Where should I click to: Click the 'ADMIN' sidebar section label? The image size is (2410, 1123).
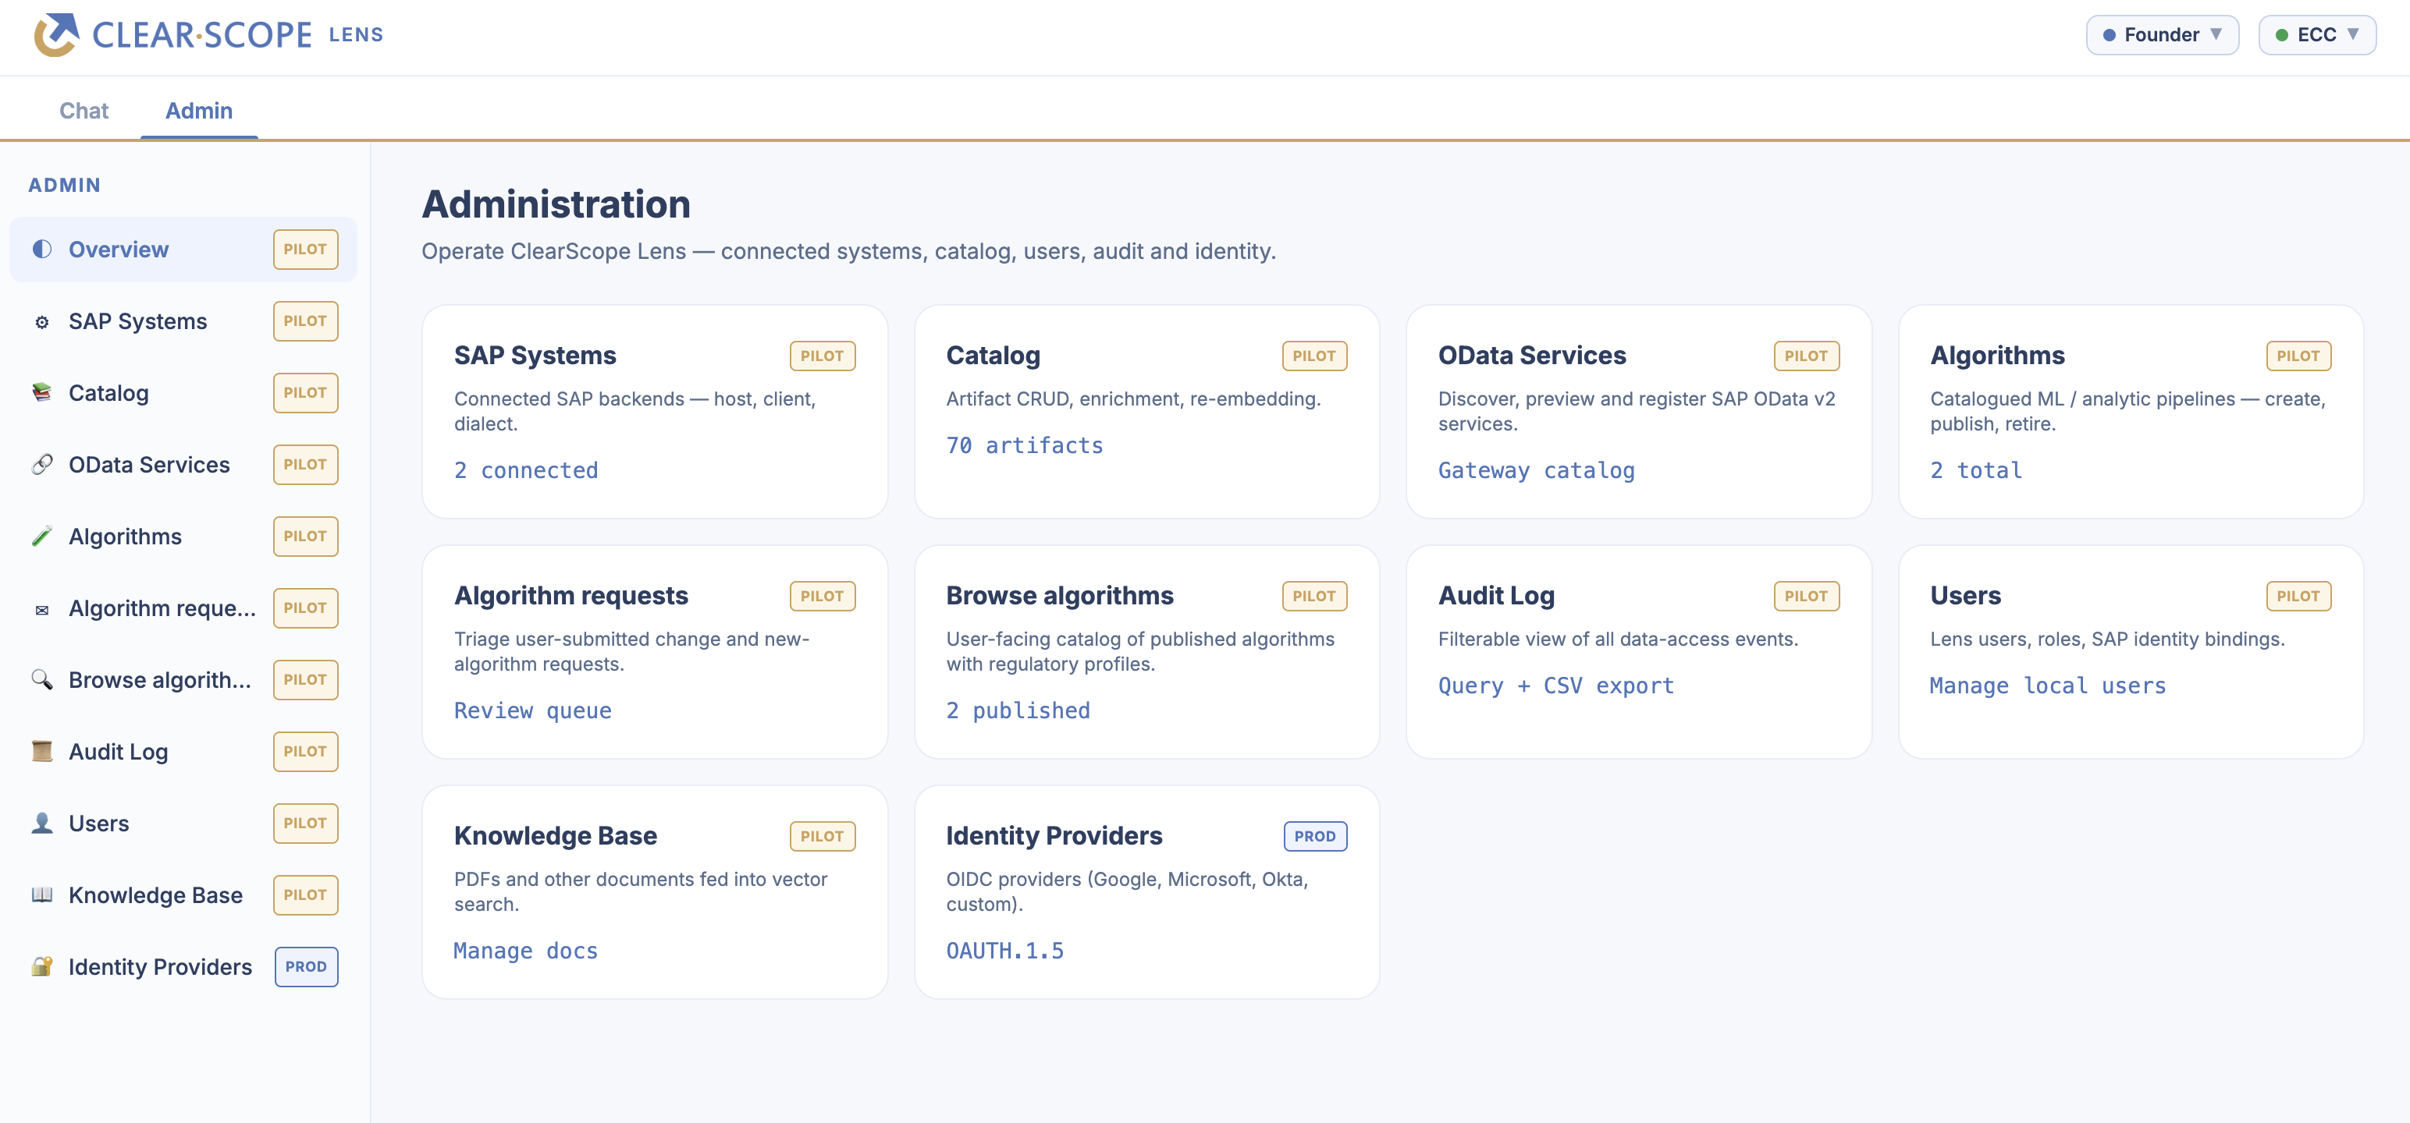pos(65,185)
